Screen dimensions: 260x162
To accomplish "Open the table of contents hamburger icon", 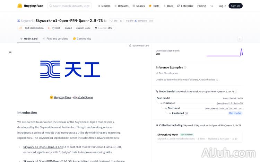I will point(10,52).
